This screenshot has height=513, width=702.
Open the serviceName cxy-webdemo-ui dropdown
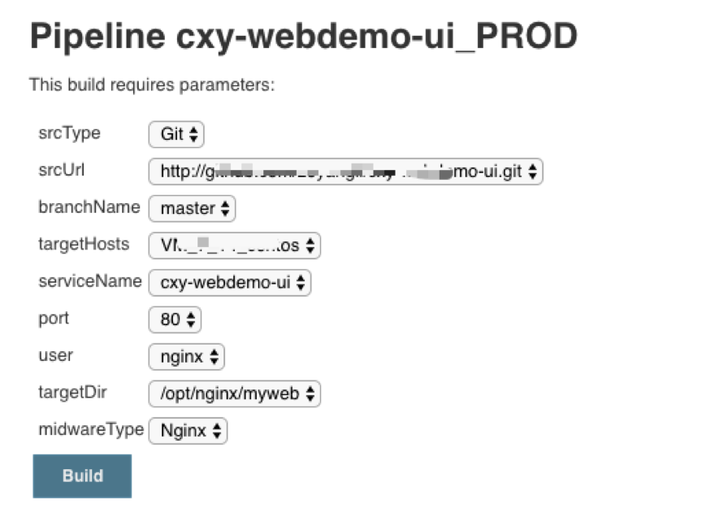point(230,283)
